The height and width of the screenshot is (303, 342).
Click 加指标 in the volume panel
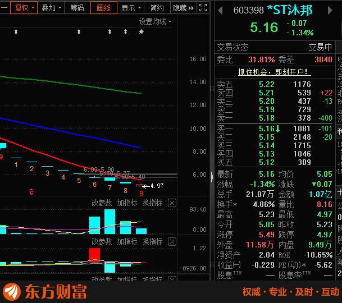pyautogui.click(x=127, y=203)
